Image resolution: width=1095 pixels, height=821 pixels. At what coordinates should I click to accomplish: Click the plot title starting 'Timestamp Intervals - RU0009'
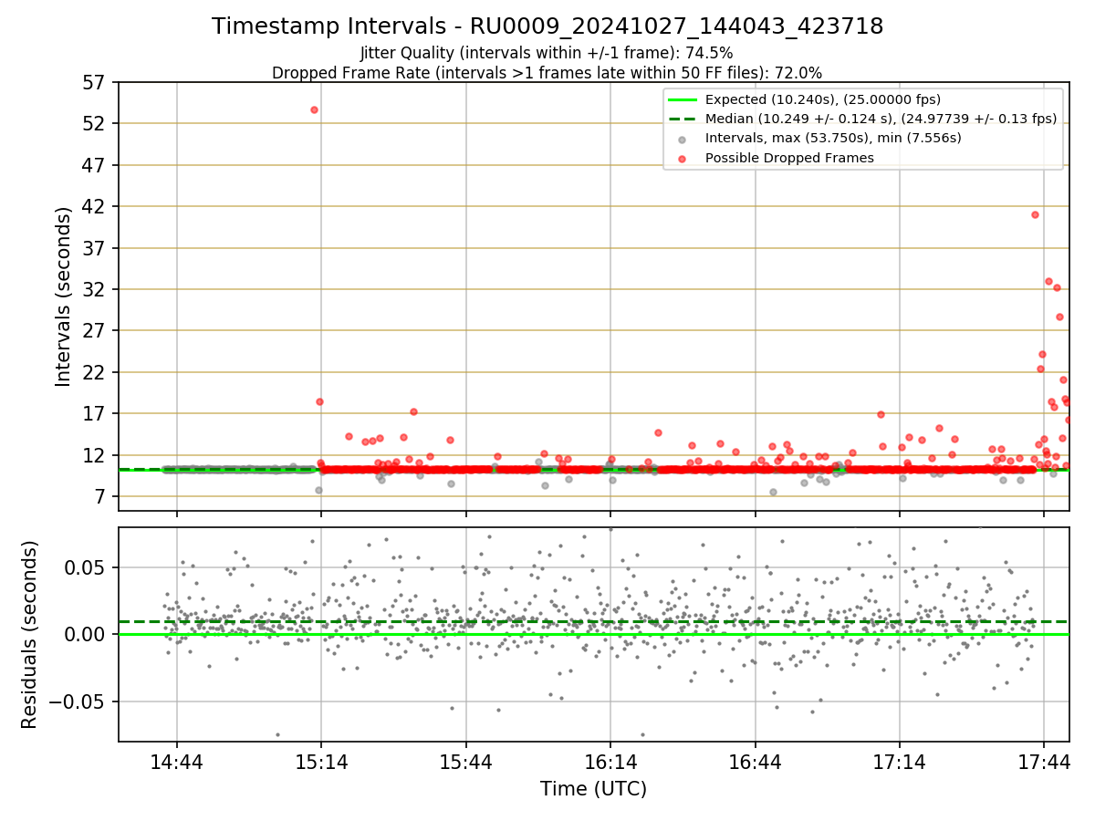click(547, 26)
